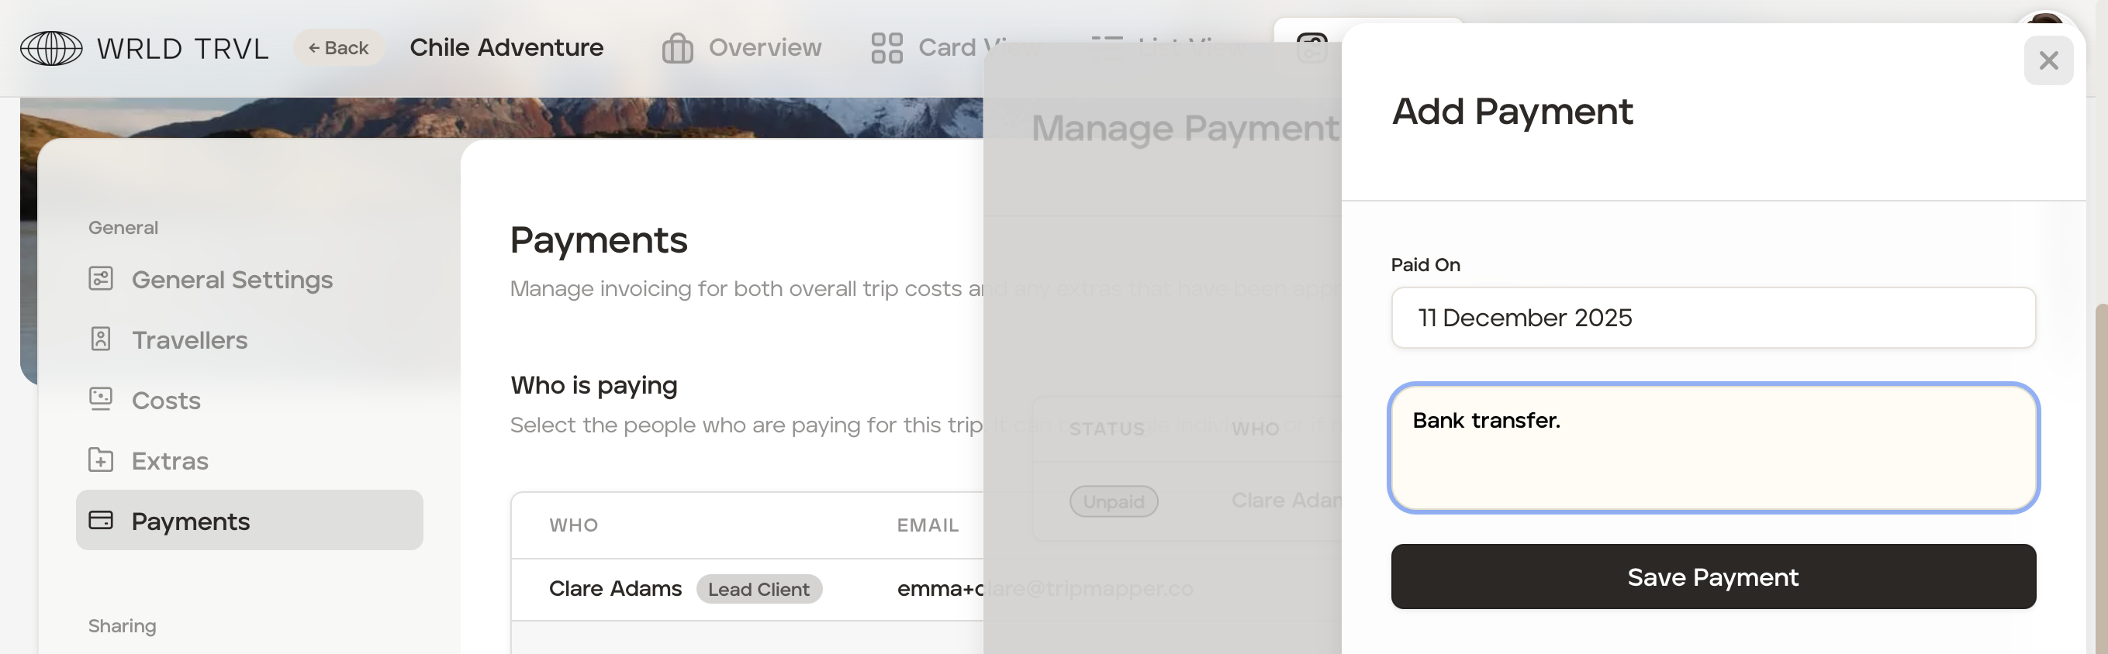Open the Travellers settings section
This screenshot has width=2108, height=654.
[189, 340]
